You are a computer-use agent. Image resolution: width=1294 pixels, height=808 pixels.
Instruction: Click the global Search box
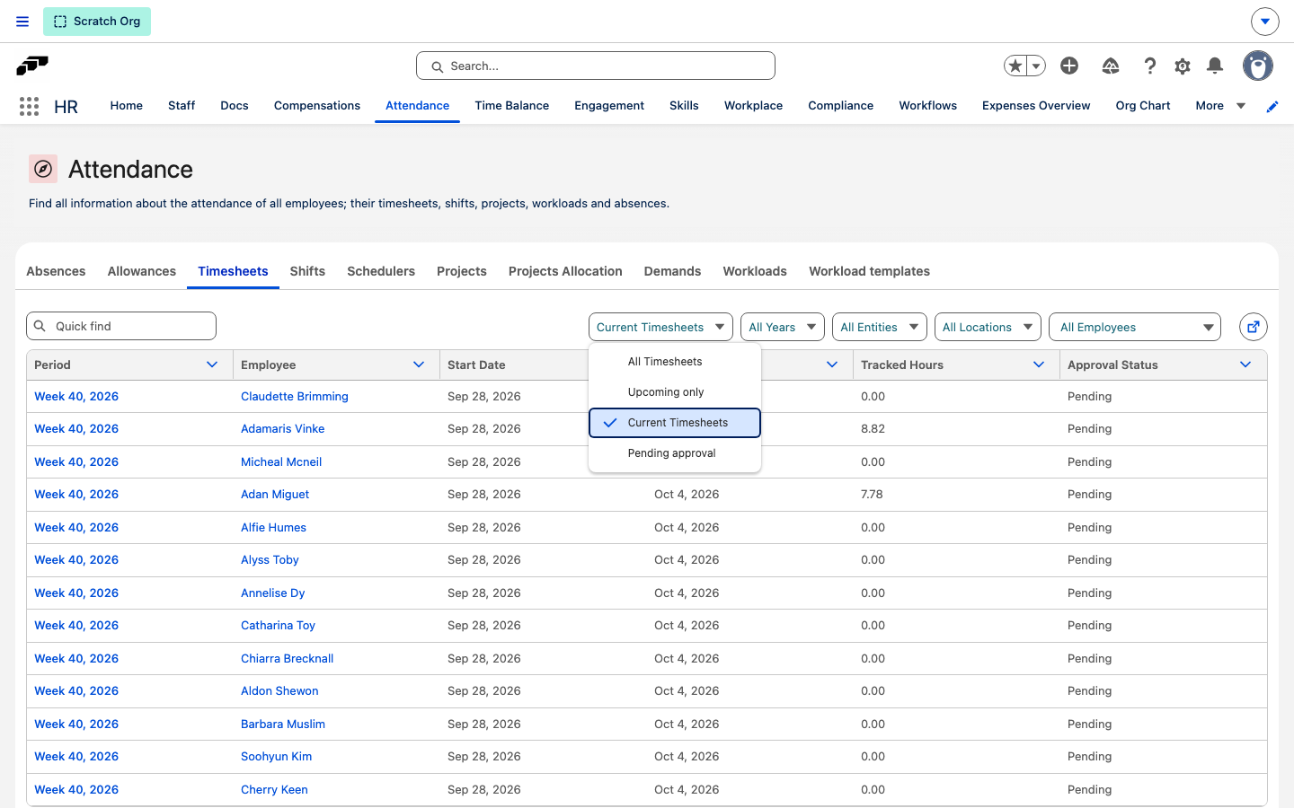coord(596,66)
